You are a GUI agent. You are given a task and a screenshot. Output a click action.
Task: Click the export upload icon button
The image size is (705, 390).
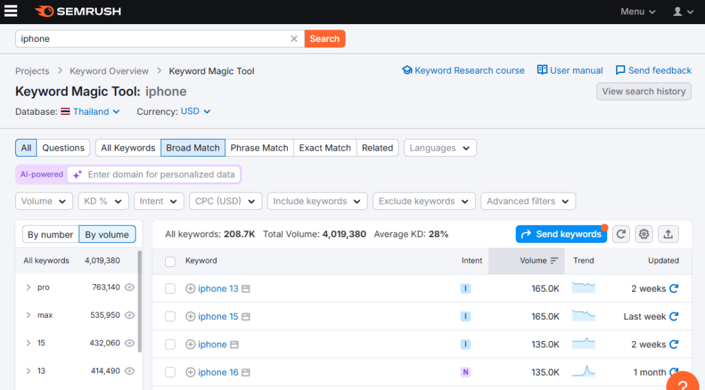668,234
